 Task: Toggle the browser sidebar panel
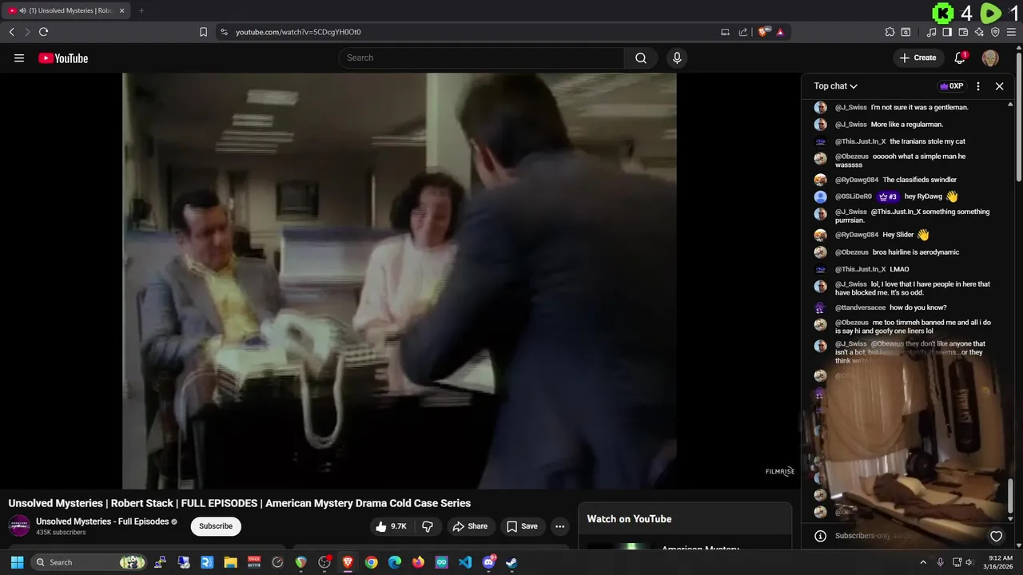click(x=947, y=32)
